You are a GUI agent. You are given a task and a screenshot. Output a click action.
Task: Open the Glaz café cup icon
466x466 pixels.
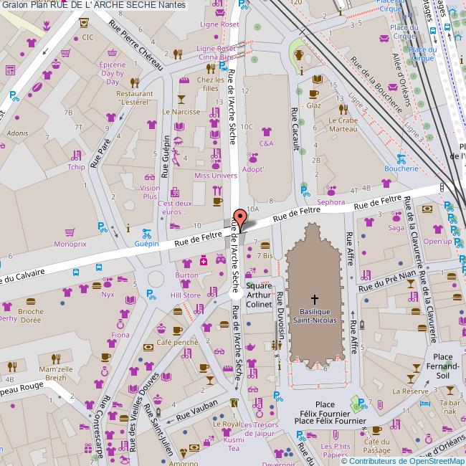[x=313, y=94]
